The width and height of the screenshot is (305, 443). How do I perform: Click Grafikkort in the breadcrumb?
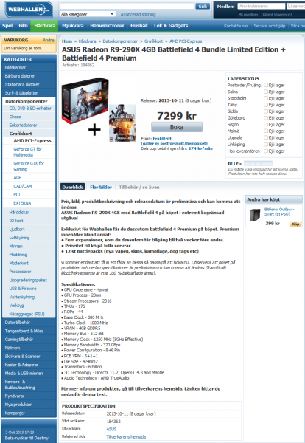tap(153, 41)
